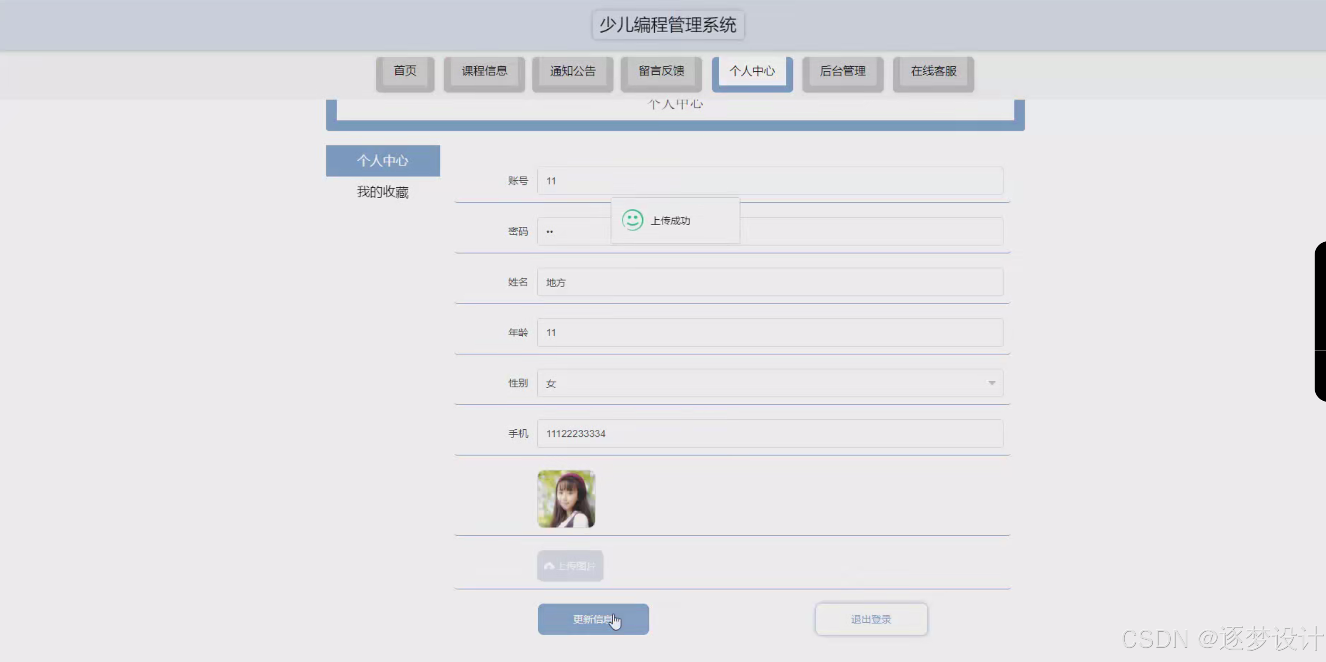Select the 留言反馈 tab

661,71
